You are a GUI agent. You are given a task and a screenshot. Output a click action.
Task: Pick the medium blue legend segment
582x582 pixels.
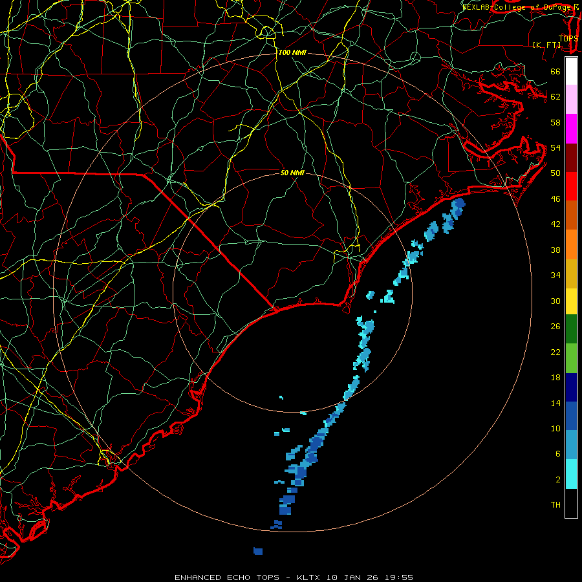click(x=571, y=416)
